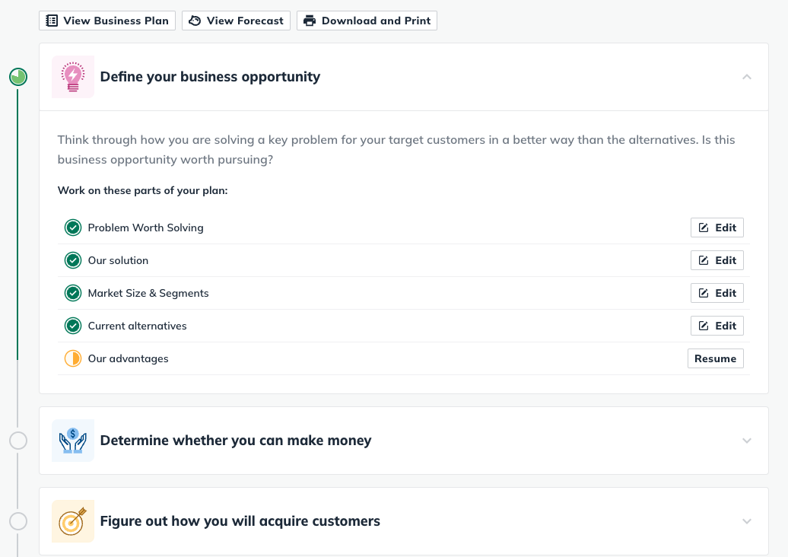Edit the Problem Worth Solving section
The height and width of the screenshot is (557, 788).
click(717, 228)
